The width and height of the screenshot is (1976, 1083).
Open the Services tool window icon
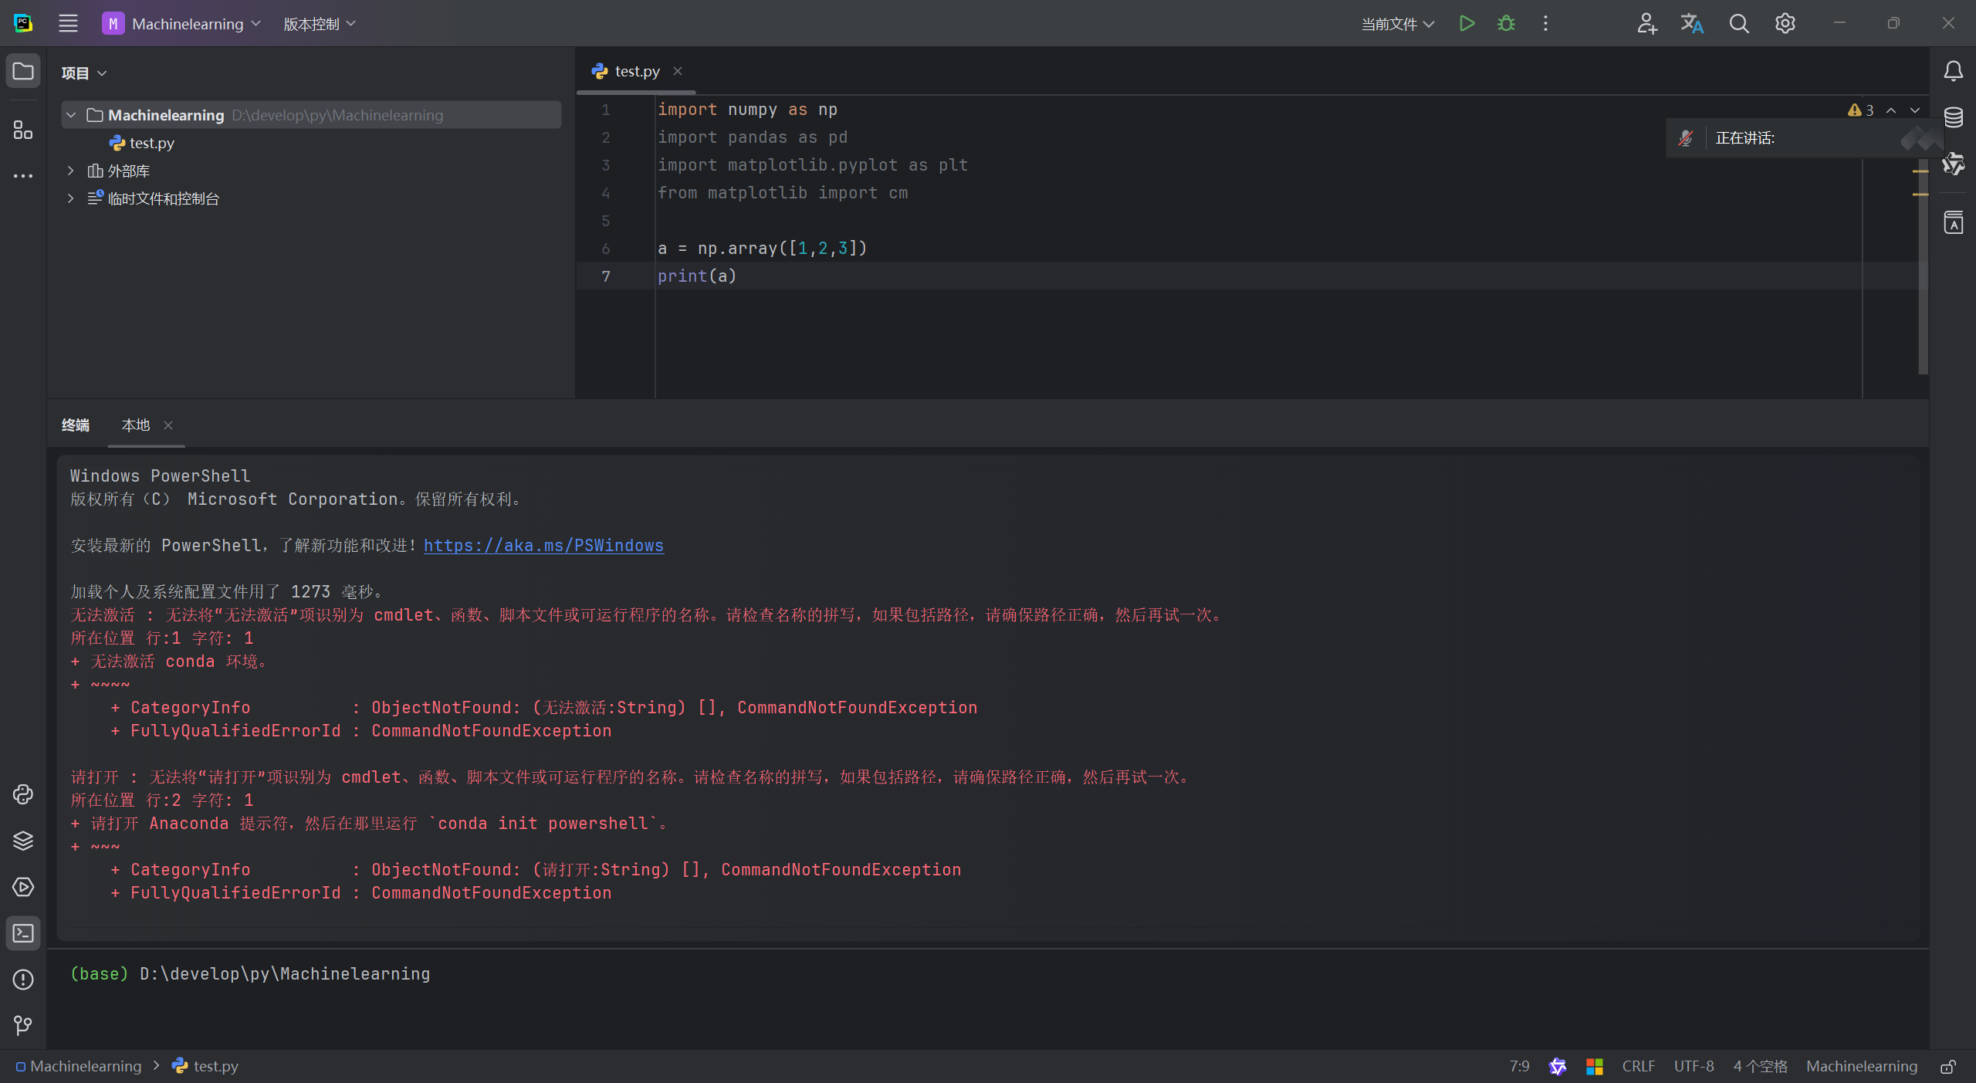click(23, 887)
